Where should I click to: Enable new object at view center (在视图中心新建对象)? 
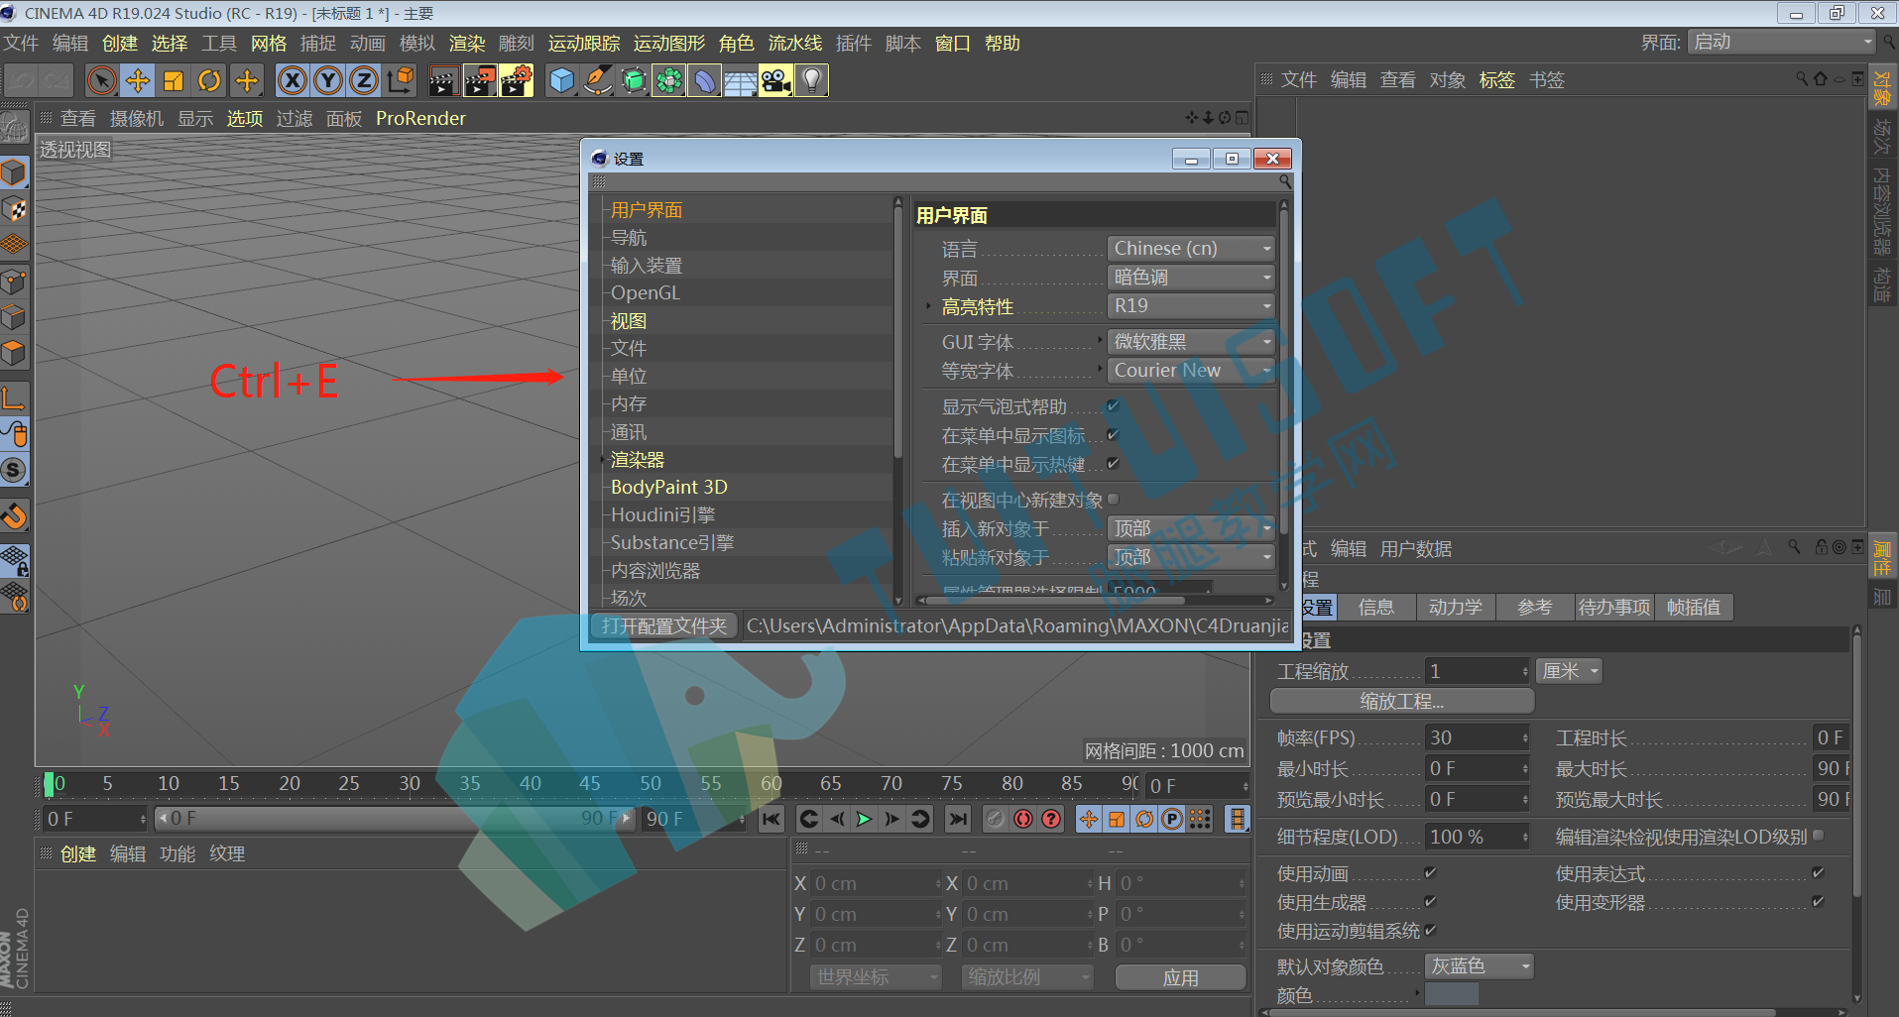[x=1114, y=500]
